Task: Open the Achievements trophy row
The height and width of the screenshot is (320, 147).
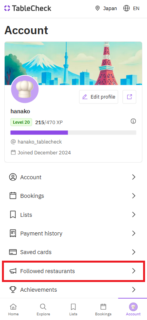Action: (73, 290)
